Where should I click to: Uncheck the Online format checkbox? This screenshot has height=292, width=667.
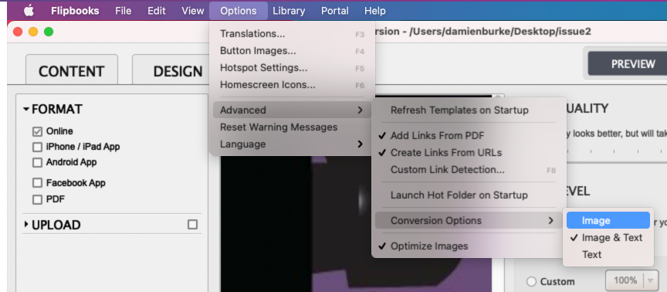(37, 131)
